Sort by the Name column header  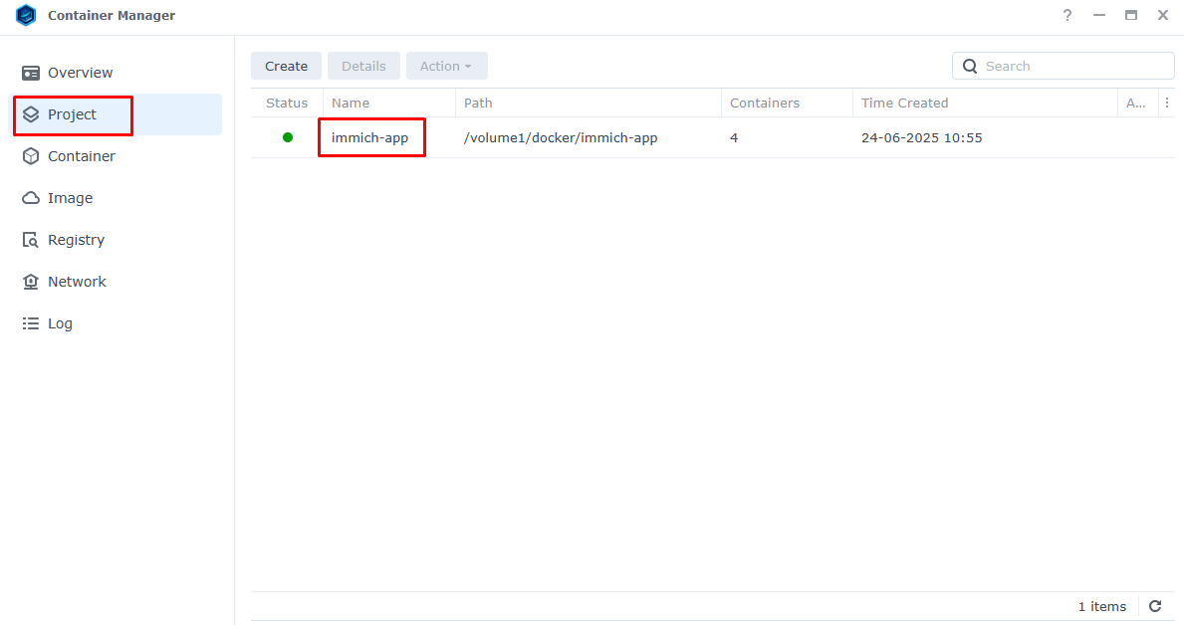point(351,103)
